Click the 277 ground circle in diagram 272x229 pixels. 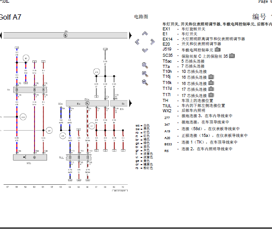pos(92,126)
